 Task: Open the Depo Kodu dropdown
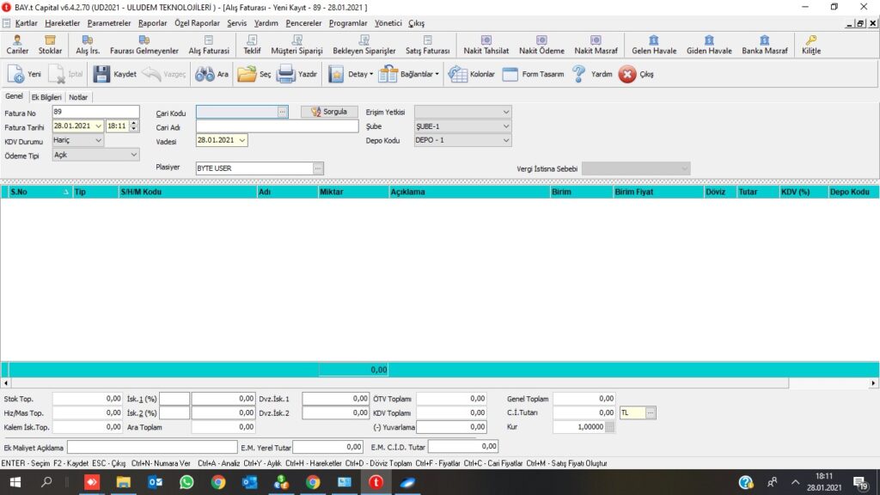[505, 140]
